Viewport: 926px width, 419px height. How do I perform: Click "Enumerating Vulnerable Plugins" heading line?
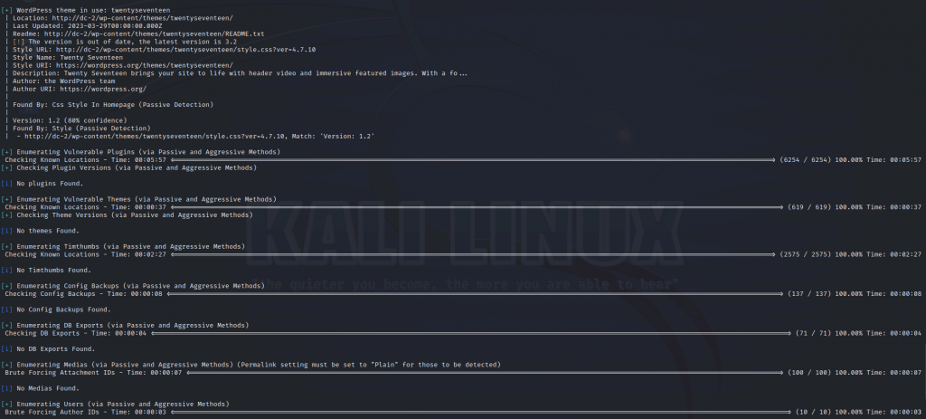[140, 152]
